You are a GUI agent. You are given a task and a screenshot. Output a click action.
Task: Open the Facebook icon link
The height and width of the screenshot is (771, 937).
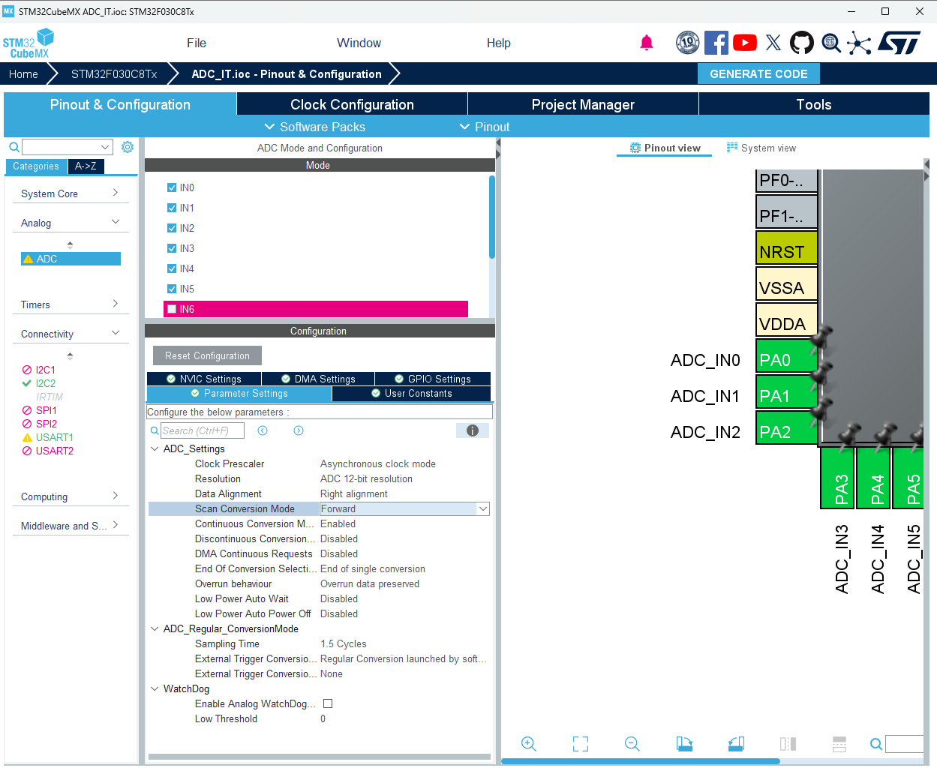[716, 43]
